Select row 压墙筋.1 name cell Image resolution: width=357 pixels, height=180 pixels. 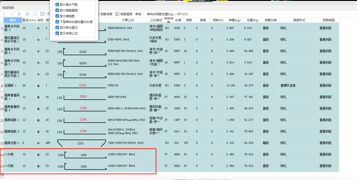coord(13,86)
